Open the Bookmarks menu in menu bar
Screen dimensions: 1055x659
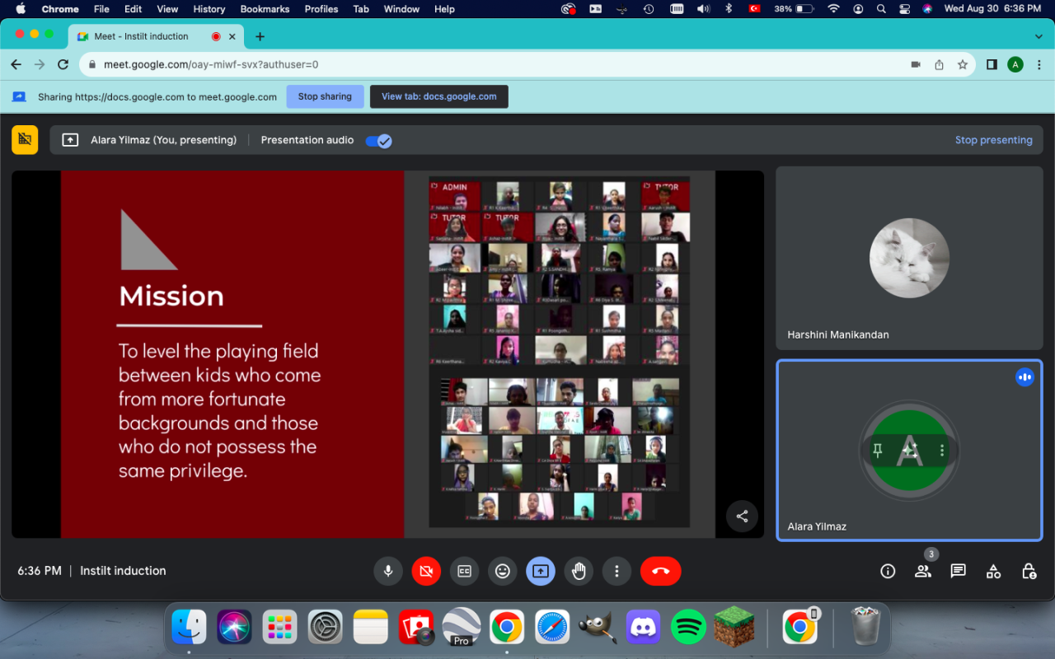click(x=265, y=9)
